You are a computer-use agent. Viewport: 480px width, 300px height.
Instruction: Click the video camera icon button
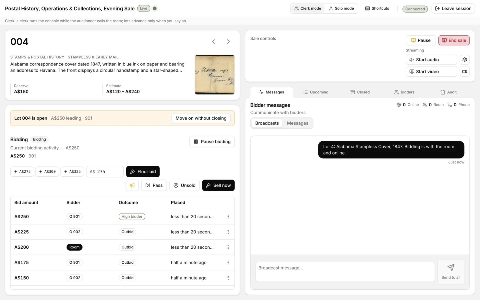click(464, 71)
